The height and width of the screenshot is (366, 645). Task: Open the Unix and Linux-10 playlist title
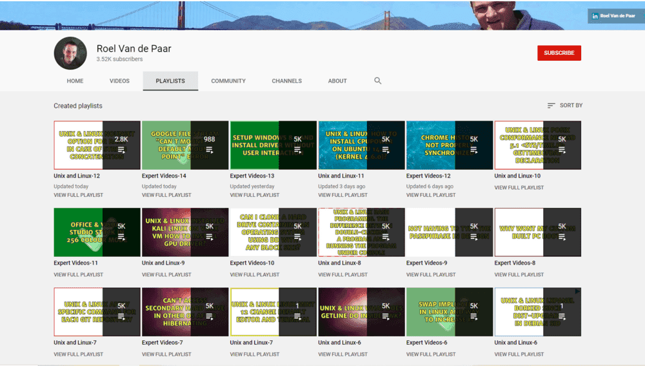pyautogui.click(x=517, y=176)
